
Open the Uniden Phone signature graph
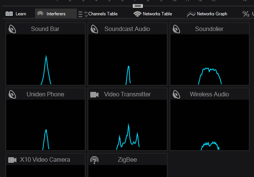click(46, 125)
